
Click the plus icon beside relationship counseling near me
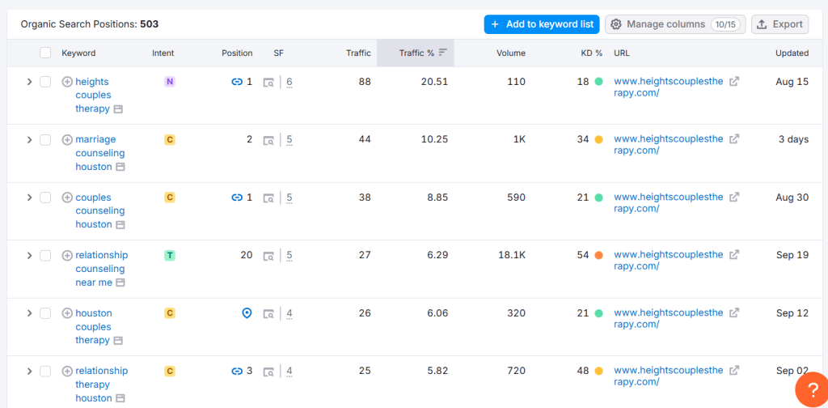tap(67, 255)
